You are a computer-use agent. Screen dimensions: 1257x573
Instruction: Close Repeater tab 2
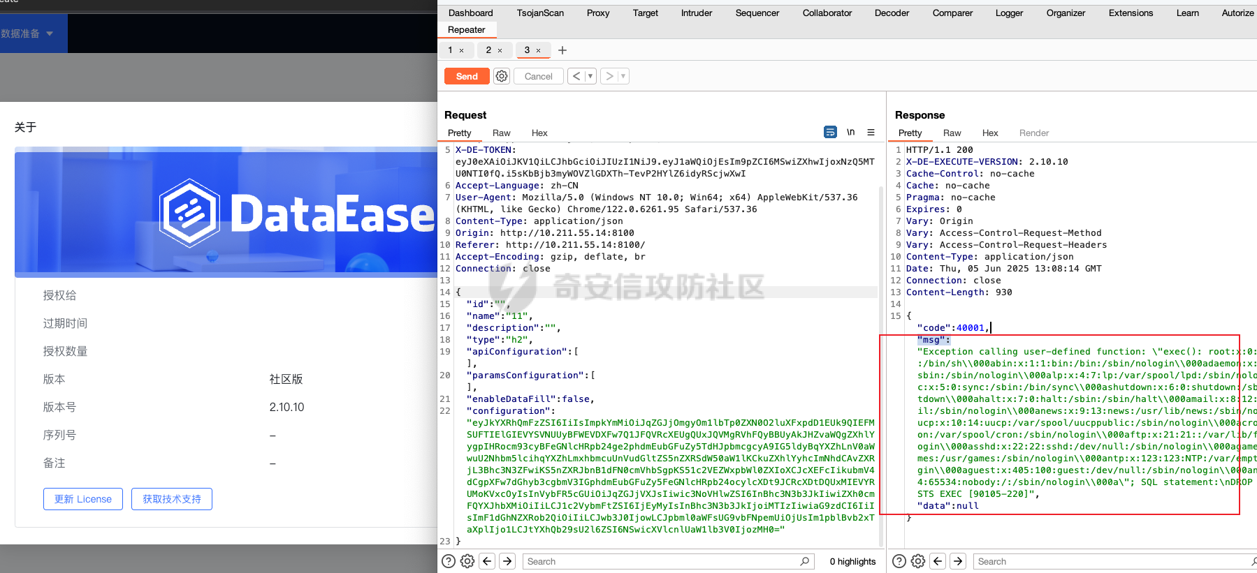tap(500, 50)
